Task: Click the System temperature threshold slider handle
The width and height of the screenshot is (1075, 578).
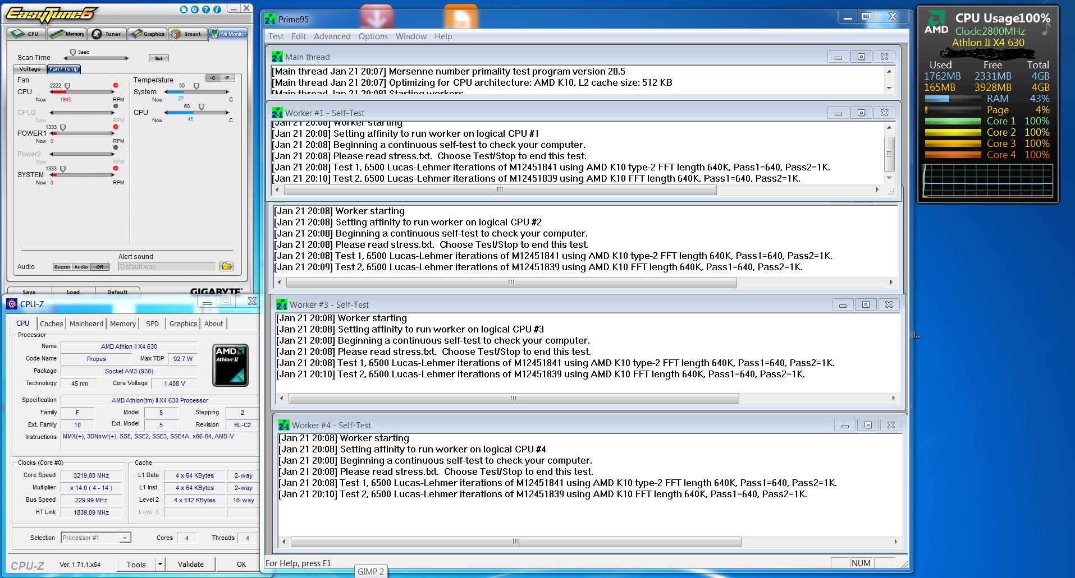Action: coord(196,86)
